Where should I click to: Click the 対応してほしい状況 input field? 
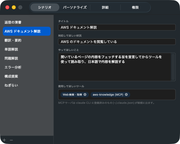click(x=117, y=42)
